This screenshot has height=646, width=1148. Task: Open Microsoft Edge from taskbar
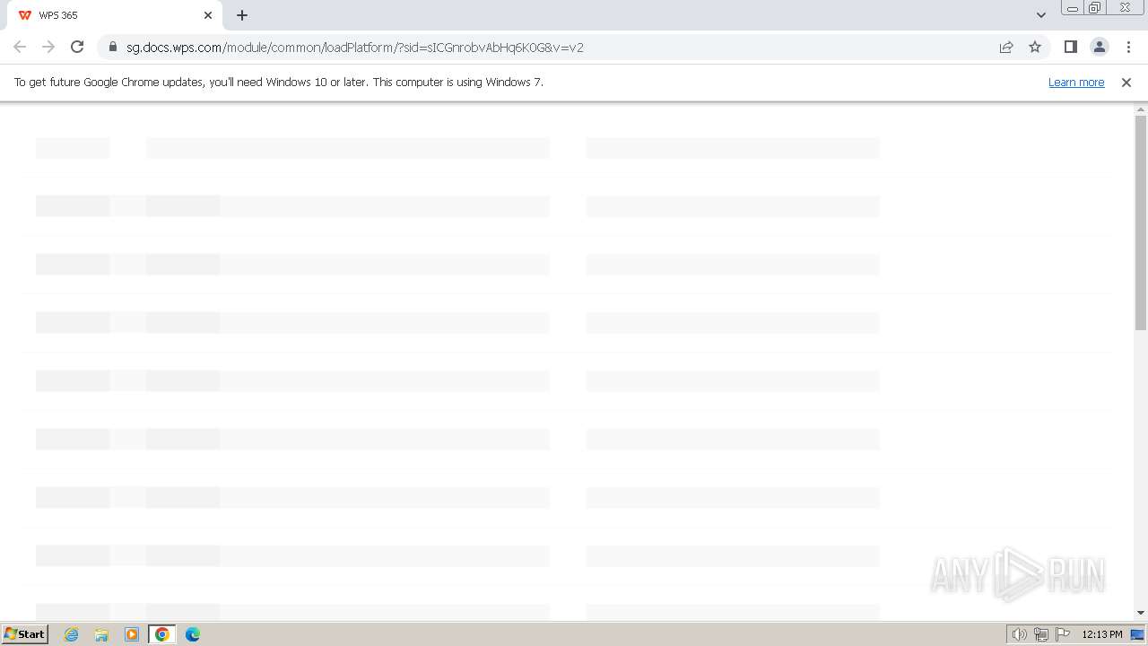pos(193,634)
